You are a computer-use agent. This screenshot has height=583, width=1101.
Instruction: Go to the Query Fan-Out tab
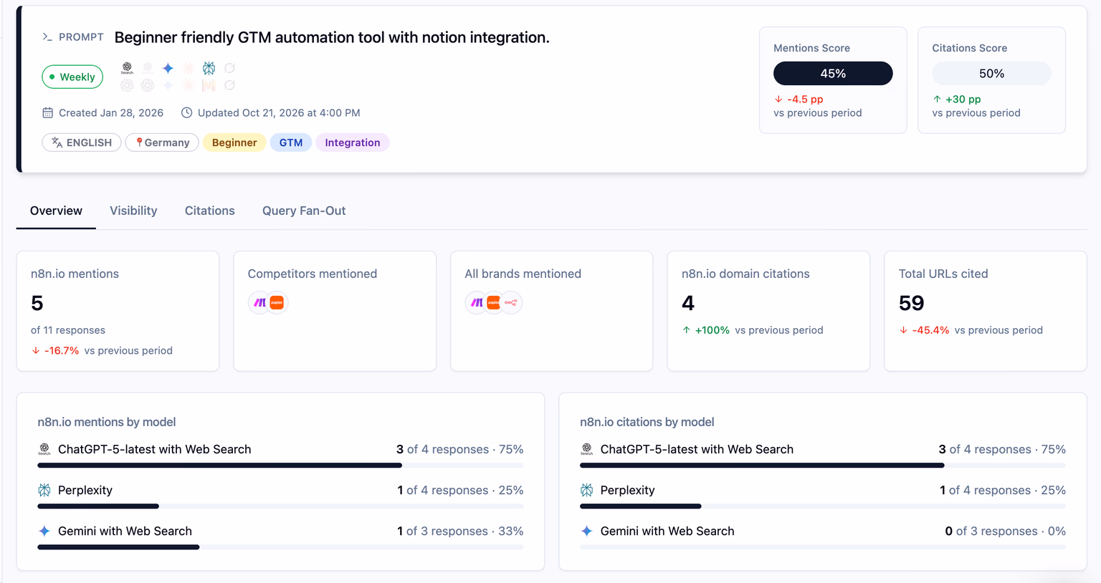tap(304, 211)
